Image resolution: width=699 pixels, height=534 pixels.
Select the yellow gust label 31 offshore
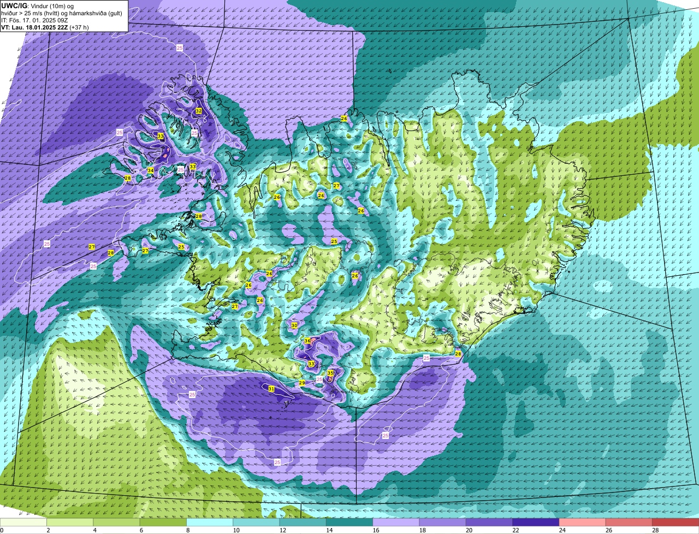pyautogui.click(x=271, y=388)
